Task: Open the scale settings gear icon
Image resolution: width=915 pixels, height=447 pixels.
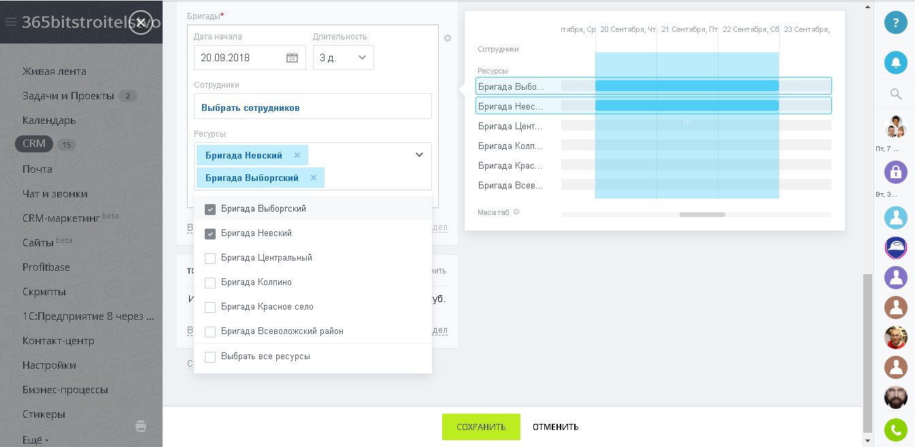Action: tap(516, 212)
